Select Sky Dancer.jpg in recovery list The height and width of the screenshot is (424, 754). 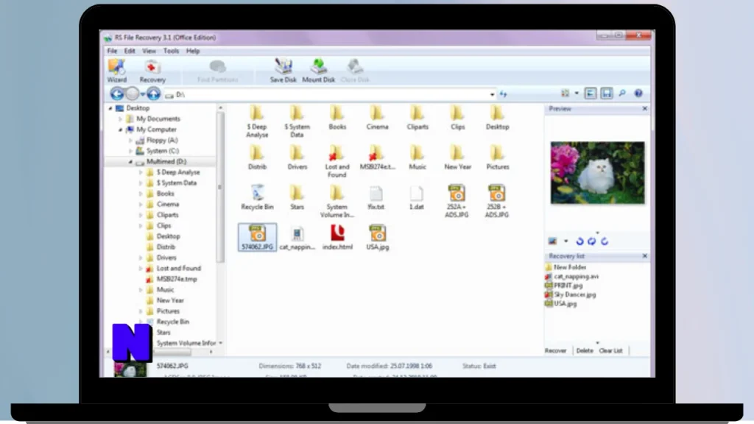[x=574, y=294]
